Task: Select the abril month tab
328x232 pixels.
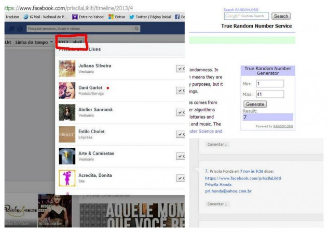Action: click(x=77, y=42)
